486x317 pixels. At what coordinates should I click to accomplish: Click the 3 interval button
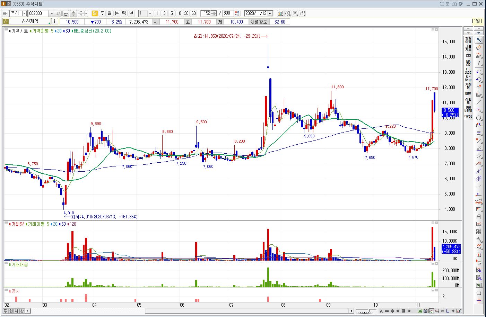tap(164, 13)
